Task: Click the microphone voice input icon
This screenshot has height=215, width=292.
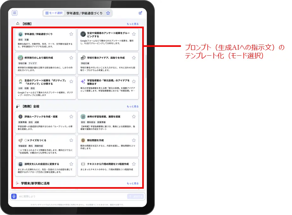Action: (14, 196)
